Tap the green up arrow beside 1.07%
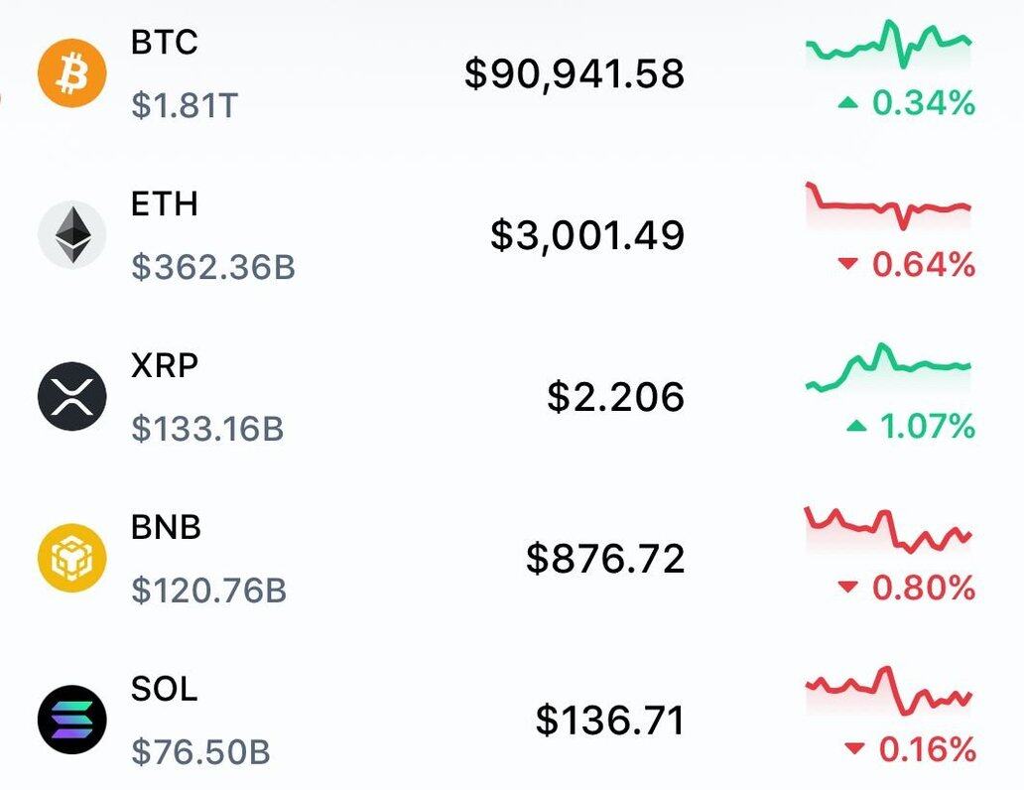The image size is (1024, 790). click(855, 427)
